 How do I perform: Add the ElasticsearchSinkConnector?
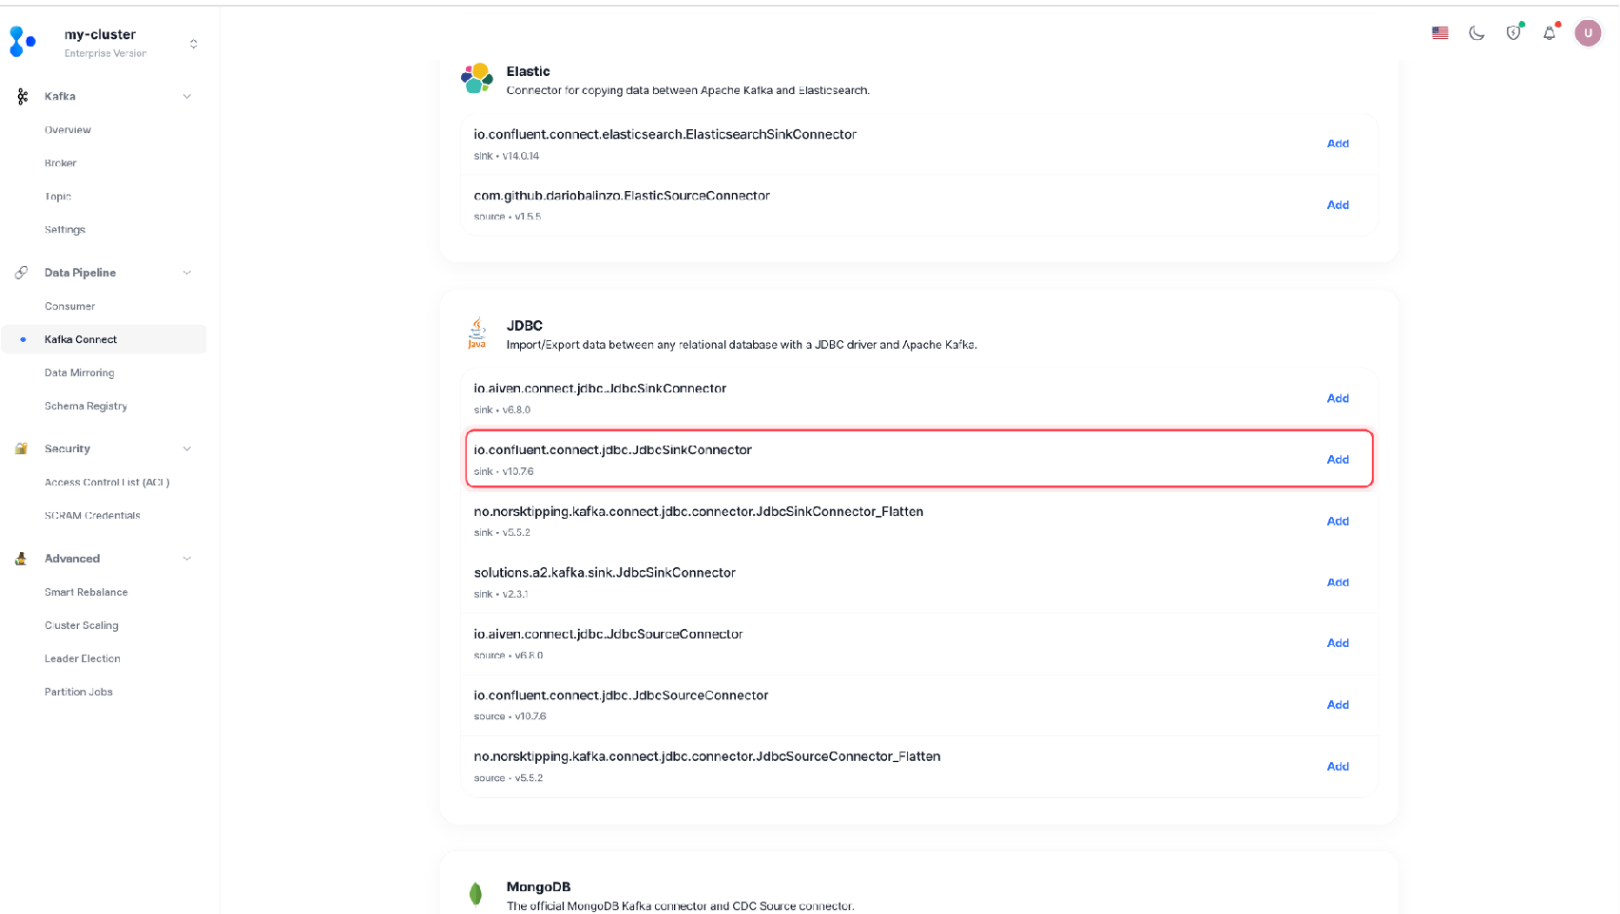pyautogui.click(x=1338, y=143)
